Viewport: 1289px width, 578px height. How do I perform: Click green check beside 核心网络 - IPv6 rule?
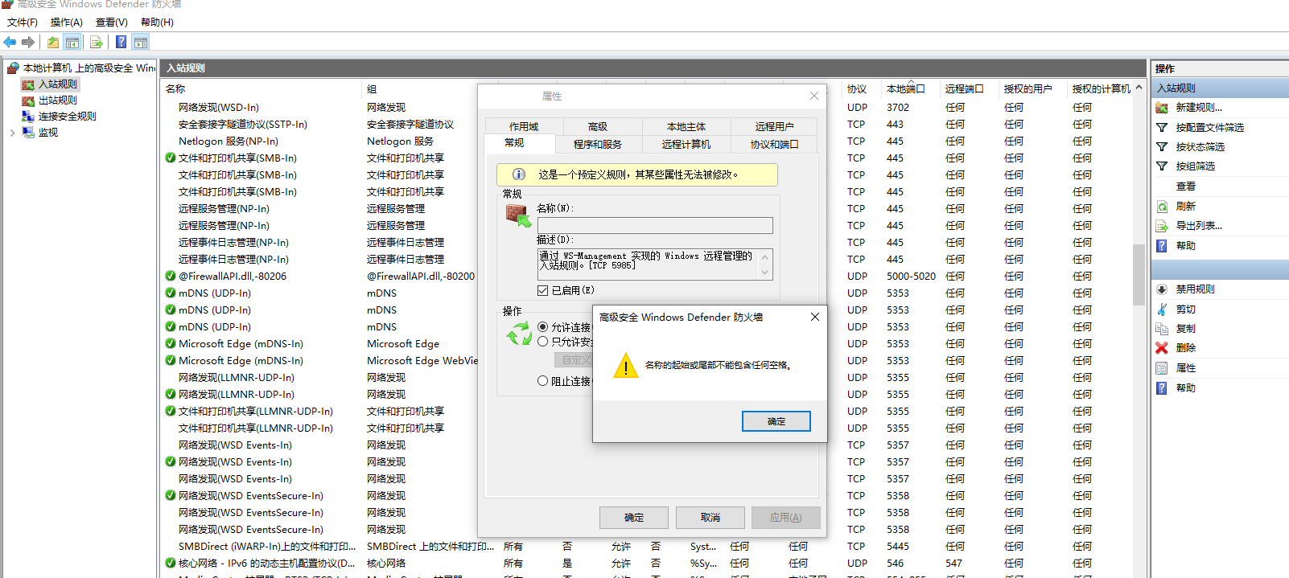(171, 563)
